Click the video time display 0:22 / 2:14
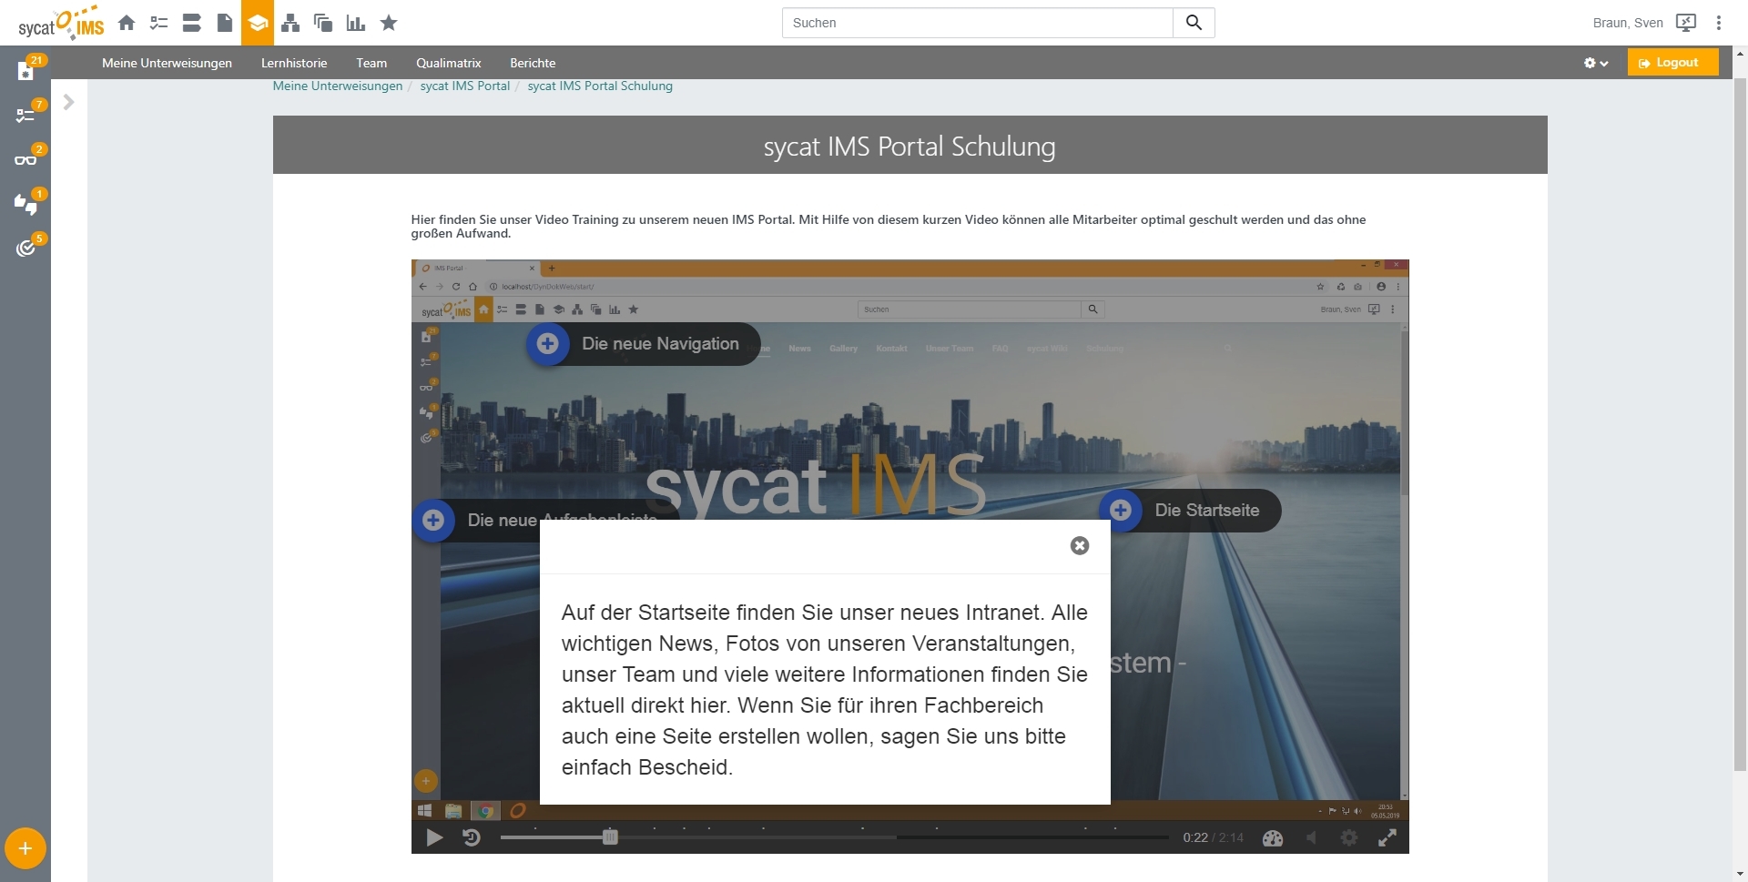1748x882 pixels. (x=1213, y=838)
